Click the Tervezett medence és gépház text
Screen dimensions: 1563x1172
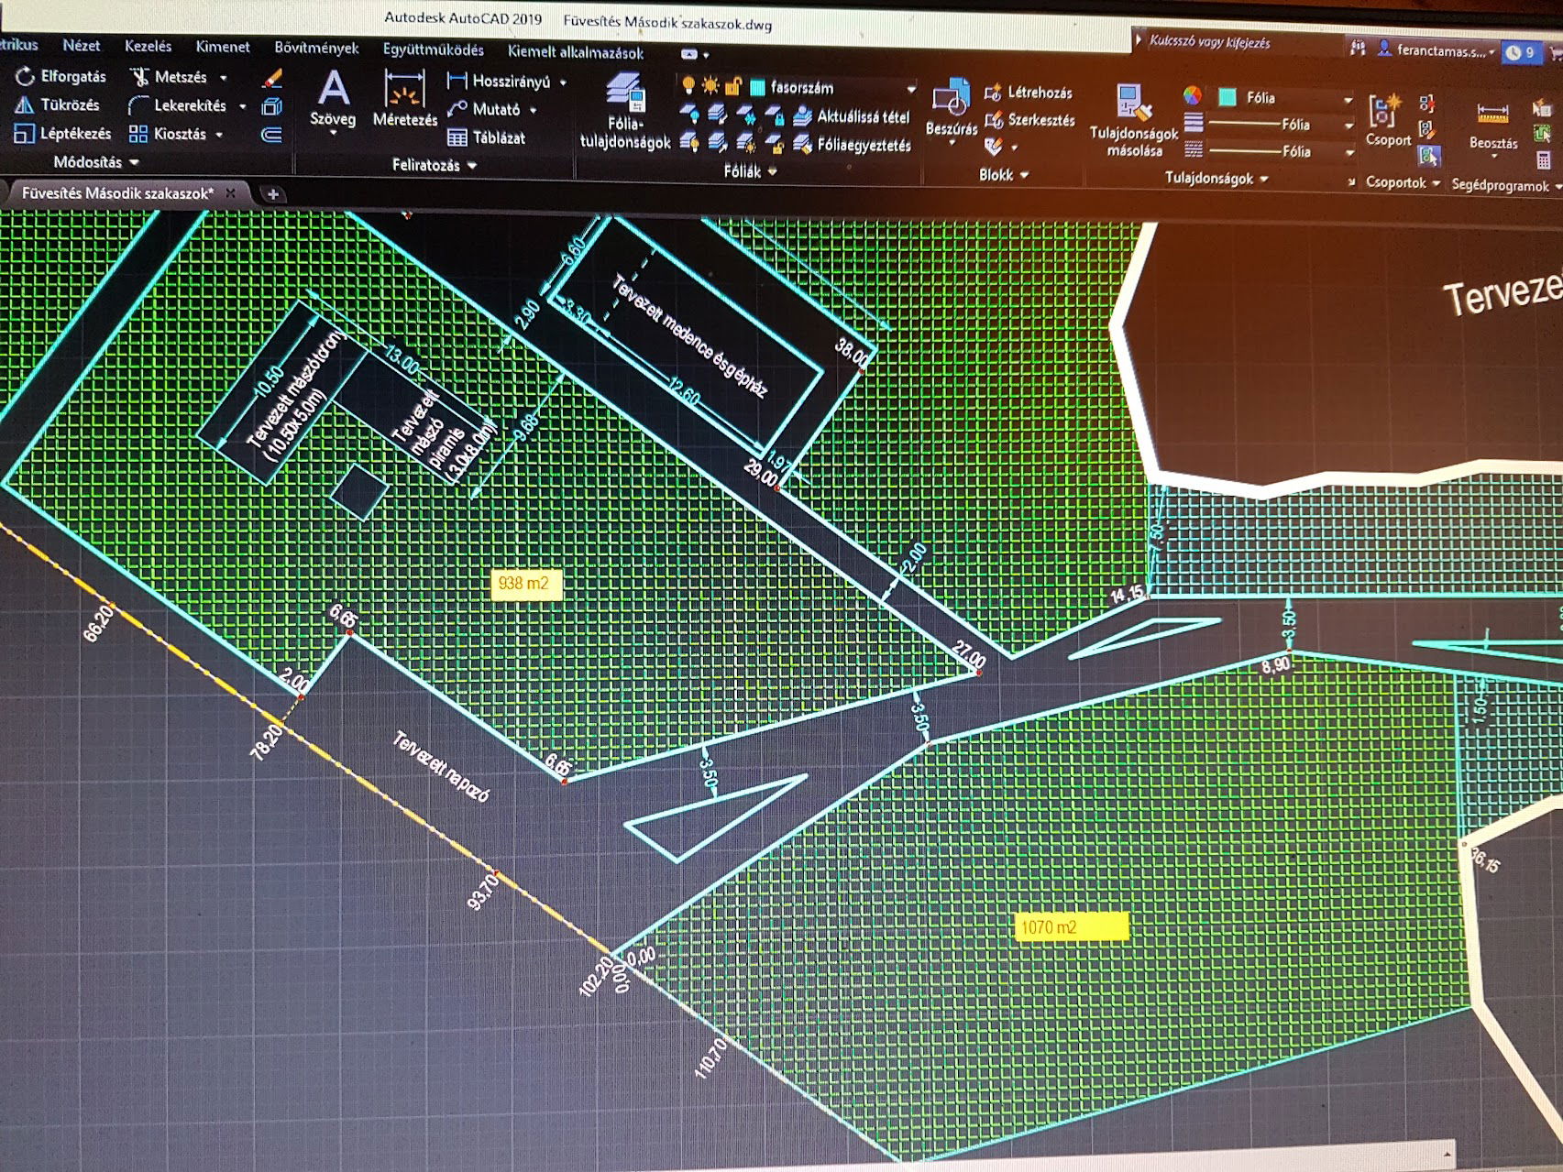click(x=689, y=337)
